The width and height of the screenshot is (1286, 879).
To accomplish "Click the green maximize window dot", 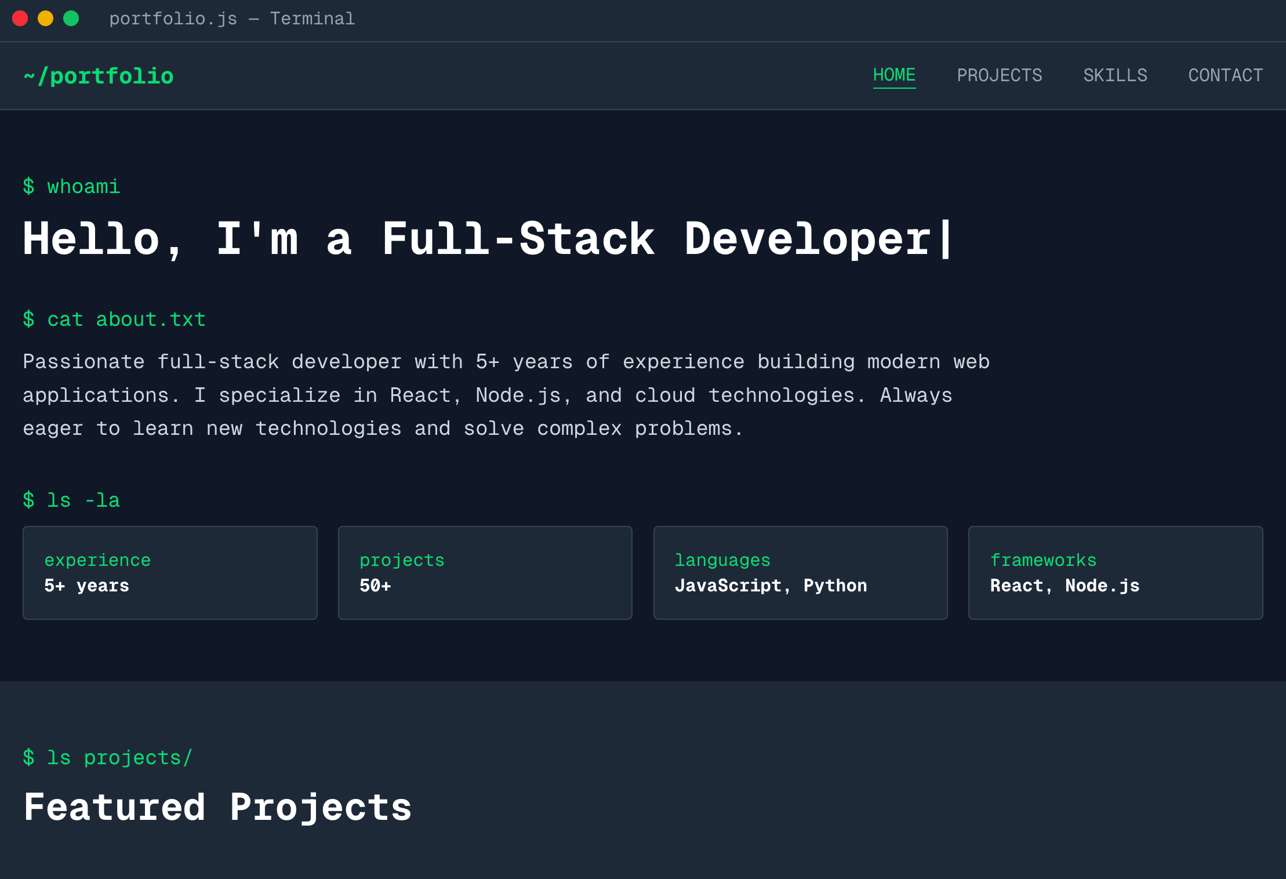I will [x=71, y=19].
